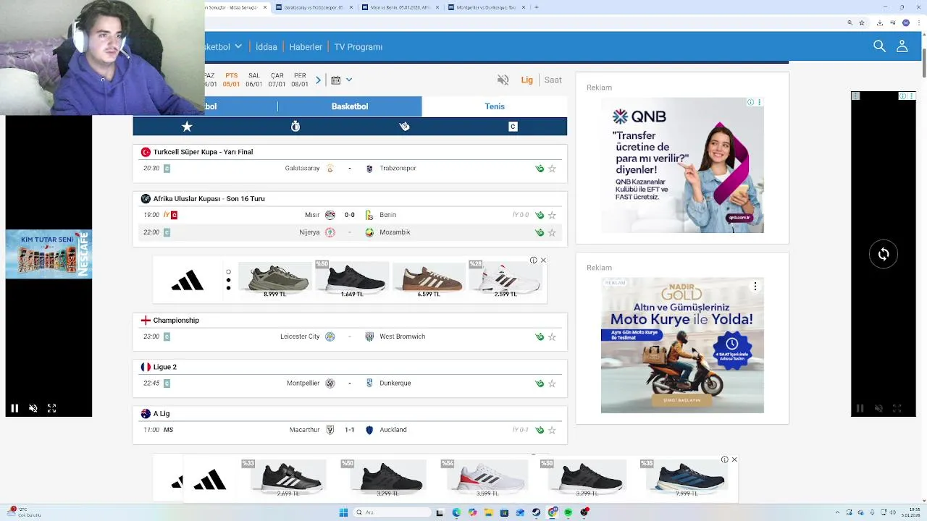
Task: Open the Windows Start menu
Action: point(343,512)
